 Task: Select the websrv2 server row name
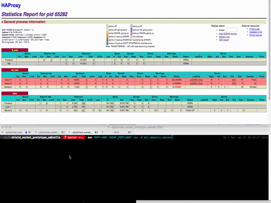(x=8, y=83)
